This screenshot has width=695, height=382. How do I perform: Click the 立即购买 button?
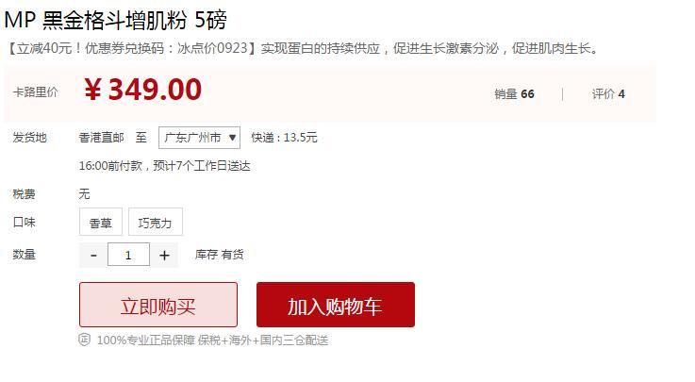[158, 305]
